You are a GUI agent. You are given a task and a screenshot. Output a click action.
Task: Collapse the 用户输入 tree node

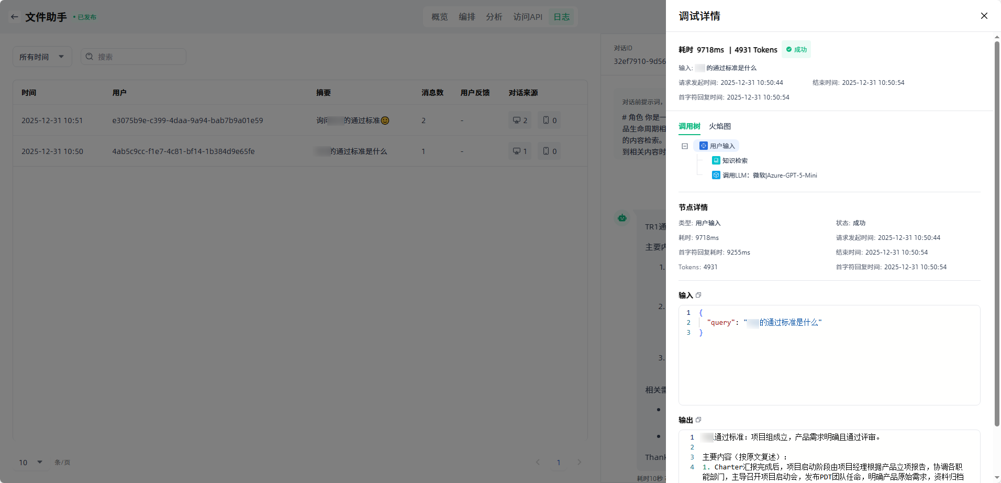coord(685,146)
